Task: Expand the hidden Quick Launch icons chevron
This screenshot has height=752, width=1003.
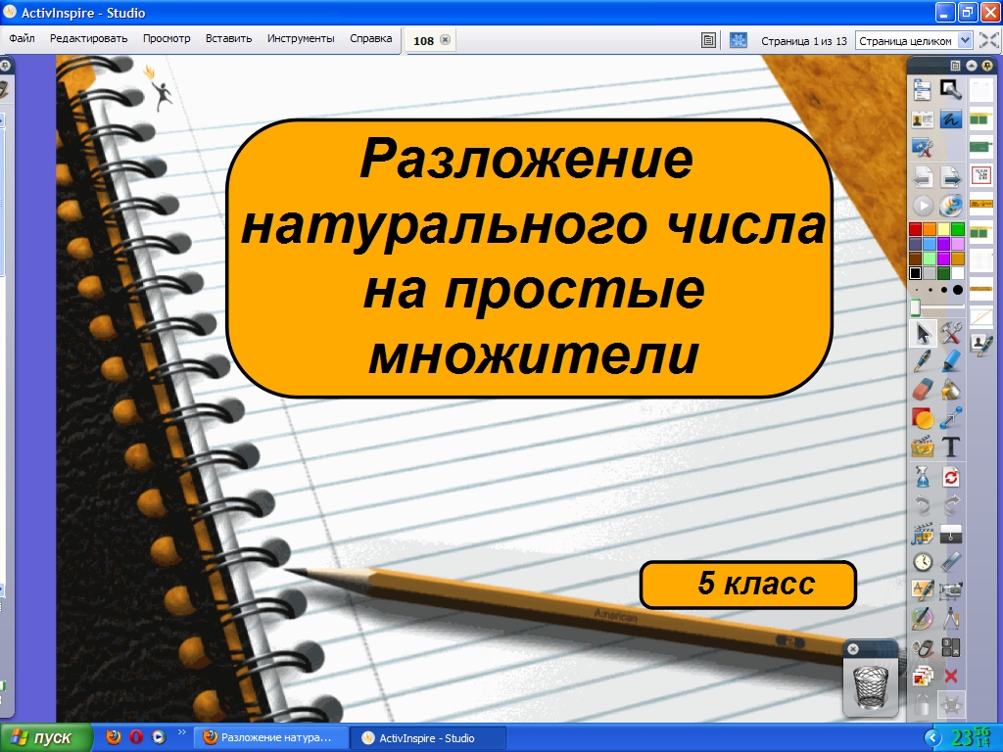Action: (181, 732)
